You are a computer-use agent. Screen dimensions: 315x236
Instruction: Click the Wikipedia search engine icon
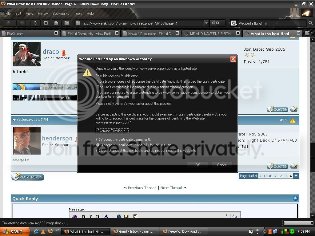(x=234, y=23)
